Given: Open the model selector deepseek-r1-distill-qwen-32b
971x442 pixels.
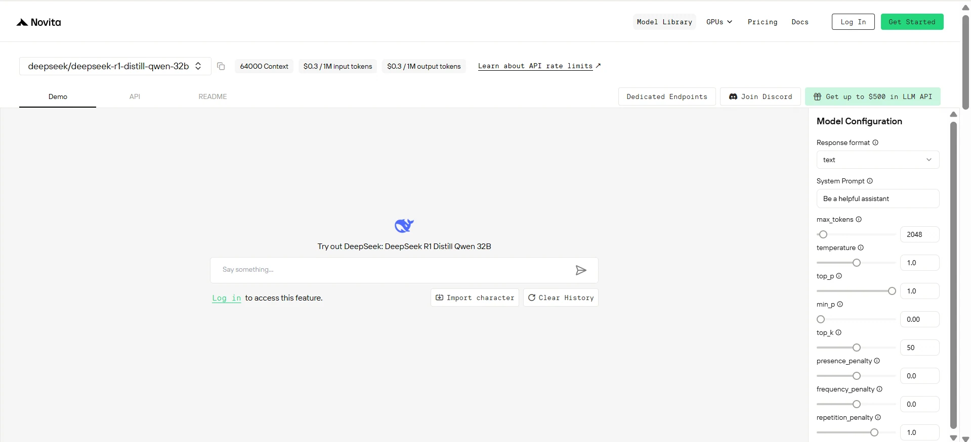Looking at the screenshot, I should click(x=115, y=66).
